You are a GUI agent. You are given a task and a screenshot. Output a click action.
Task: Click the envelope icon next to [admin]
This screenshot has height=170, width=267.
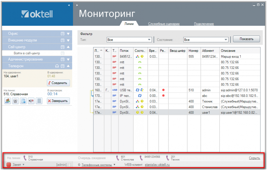tap(69, 165)
